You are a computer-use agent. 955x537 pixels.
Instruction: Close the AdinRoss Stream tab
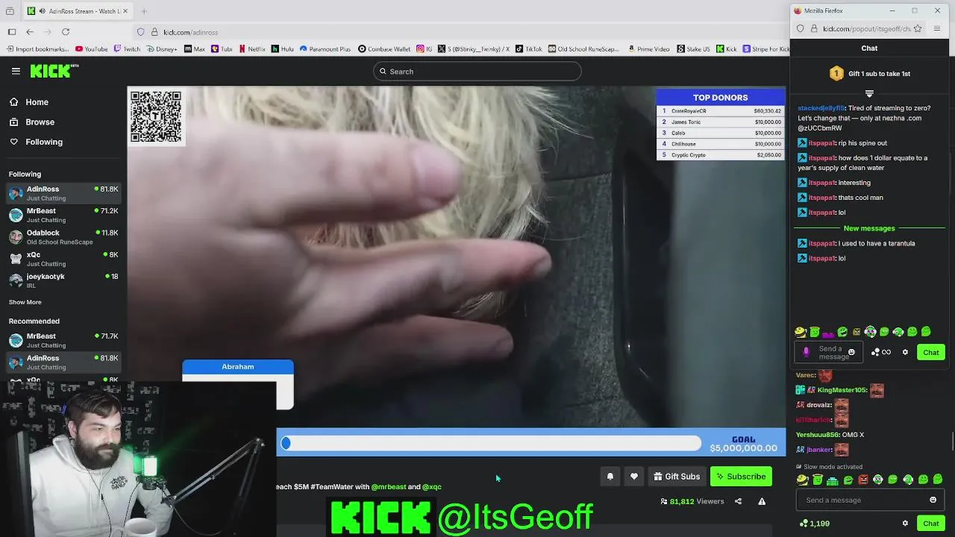point(125,11)
